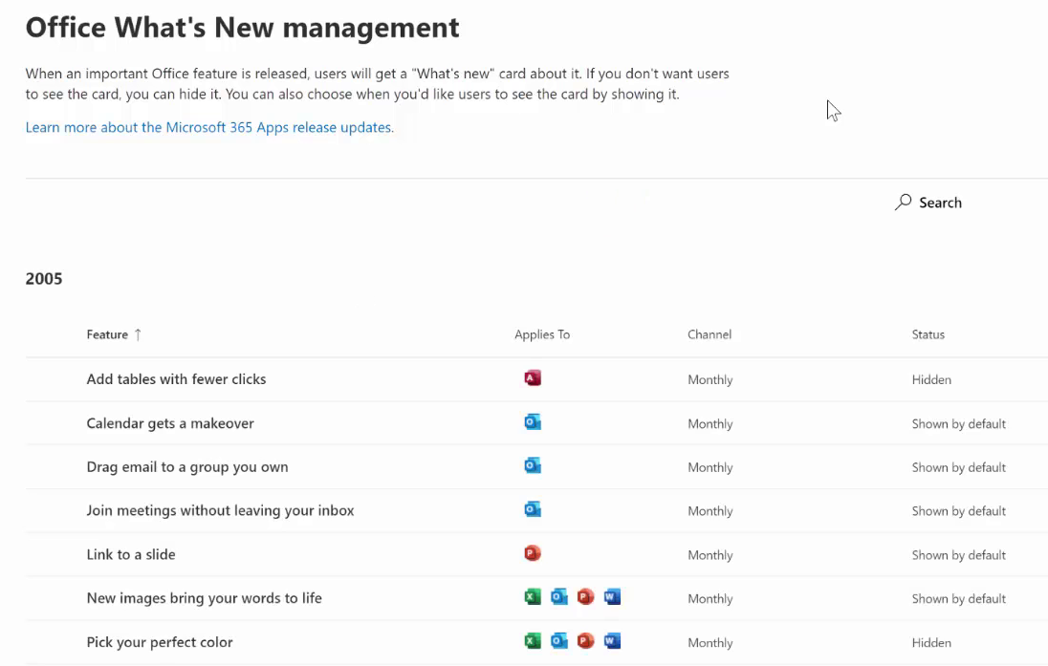This screenshot has height=666, width=1048.
Task: Select 'Calendar gets a makeover' feature
Action: pyautogui.click(x=170, y=423)
